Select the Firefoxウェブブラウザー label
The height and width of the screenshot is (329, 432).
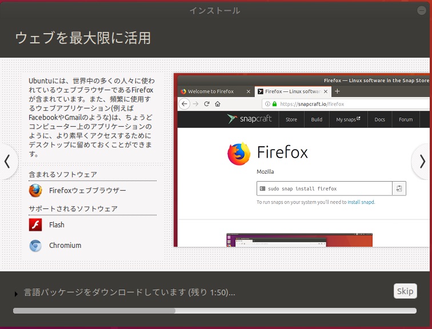[x=87, y=191]
